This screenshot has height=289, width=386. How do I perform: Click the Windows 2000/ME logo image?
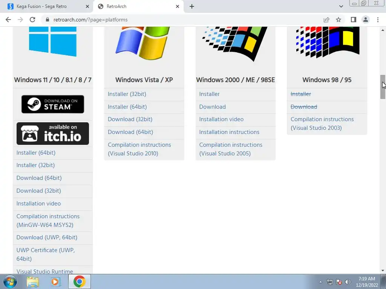pyautogui.click(x=234, y=44)
